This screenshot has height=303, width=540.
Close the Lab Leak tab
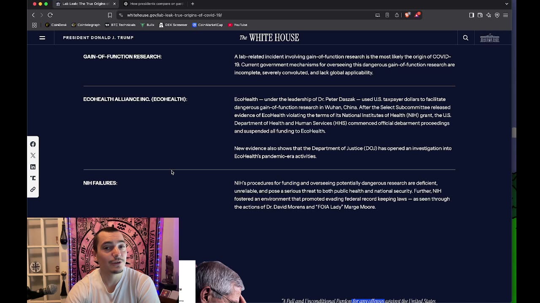(x=114, y=4)
